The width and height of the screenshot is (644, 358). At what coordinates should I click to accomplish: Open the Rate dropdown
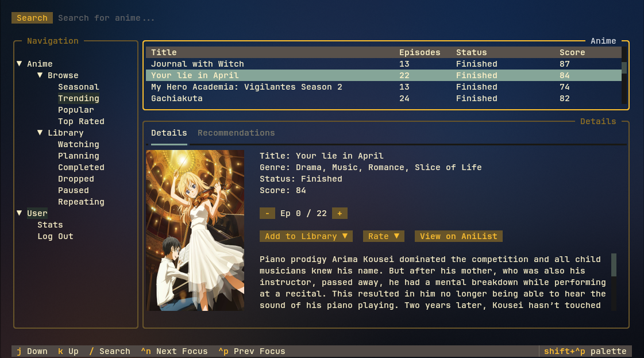tap(383, 236)
